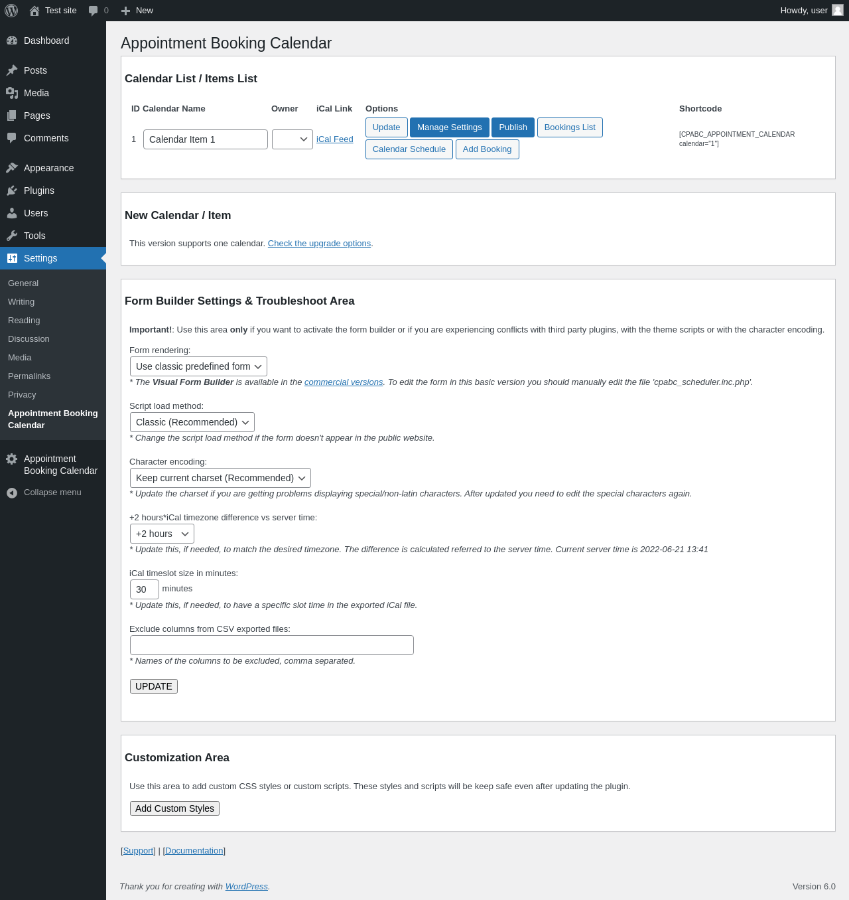Open the Form rendering dropdown

click(x=198, y=366)
